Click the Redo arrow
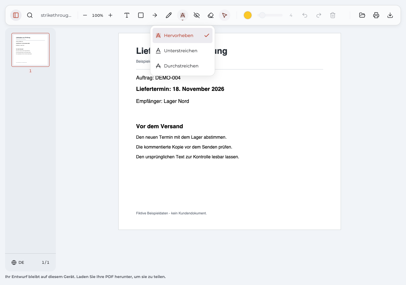Image resolution: width=406 pixels, height=285 pixels. [x=319, y=15]
